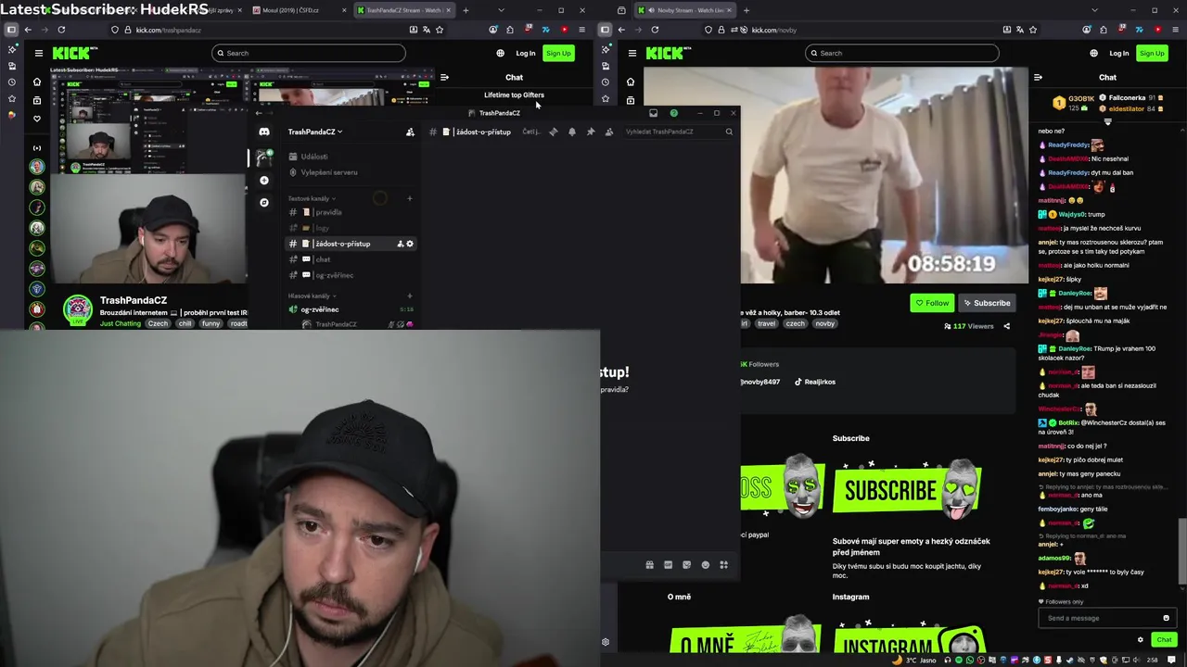Click Add a Server plus icon in Discord

[x=264, y=180]
